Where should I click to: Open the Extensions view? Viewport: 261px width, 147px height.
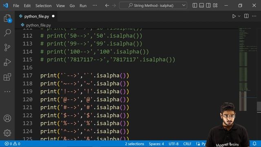point(7,77)
